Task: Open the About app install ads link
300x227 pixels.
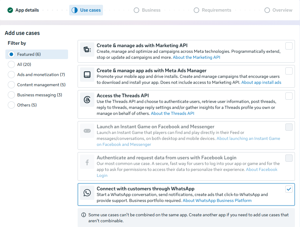Action: [261, 82]
